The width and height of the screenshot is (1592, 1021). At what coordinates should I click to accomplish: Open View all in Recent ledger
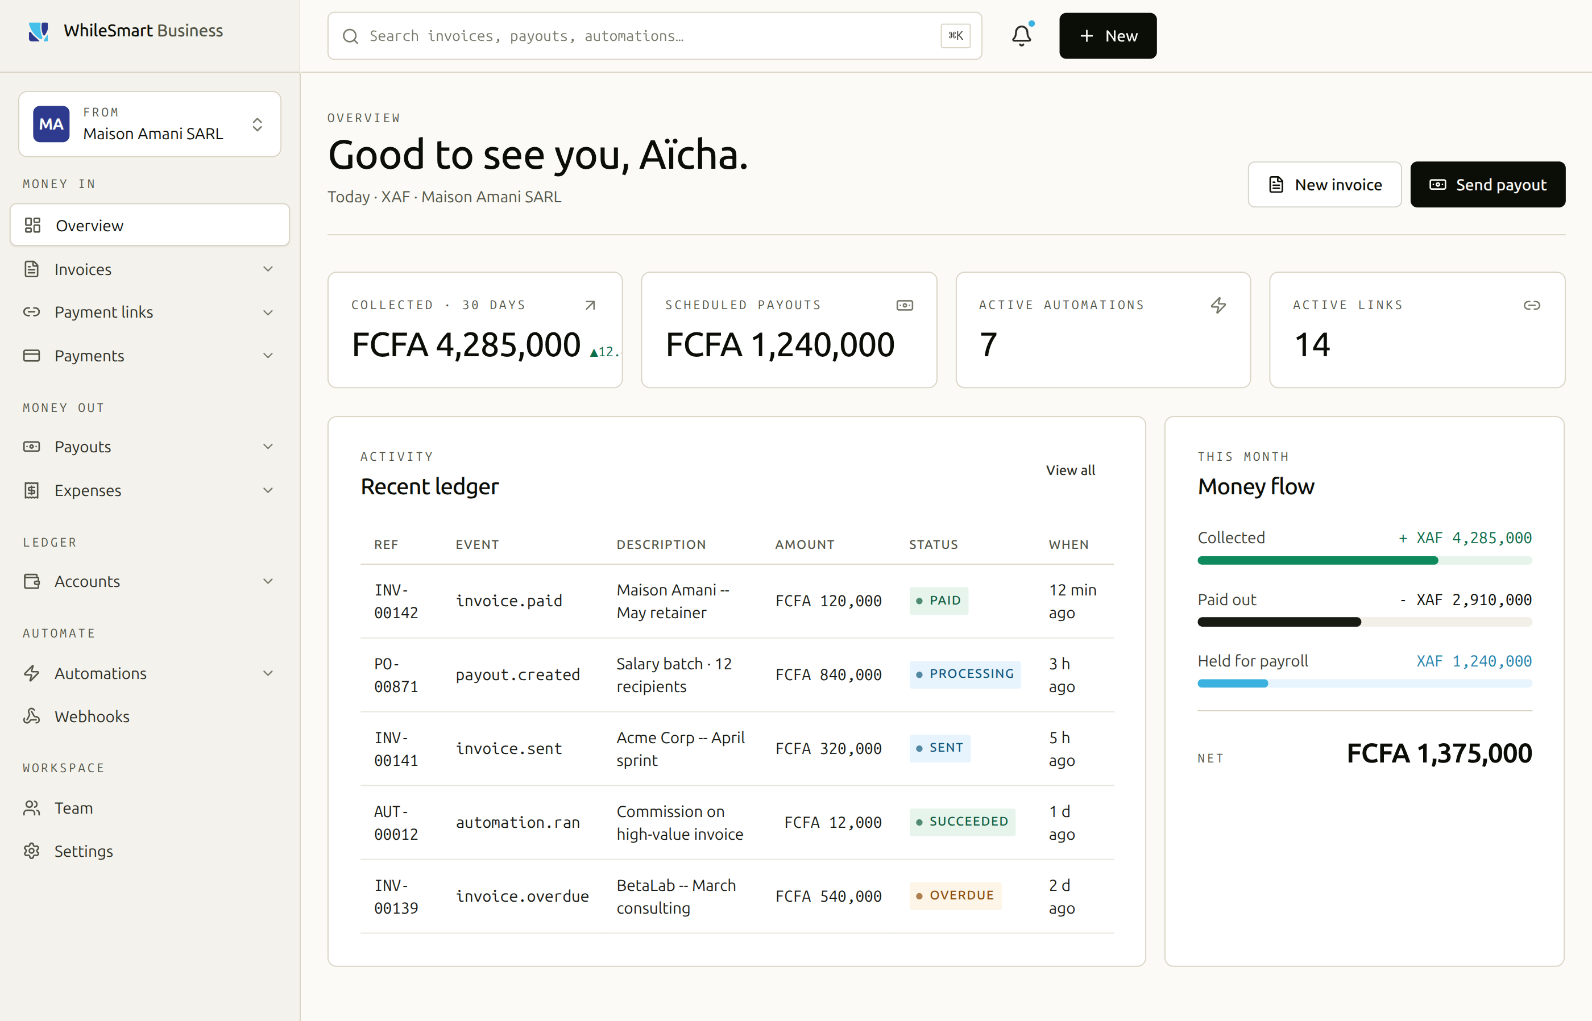tap(1071, 470)
